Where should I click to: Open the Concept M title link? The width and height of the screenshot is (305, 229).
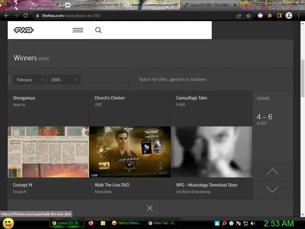pyautogui.click(x=23, y=185)
